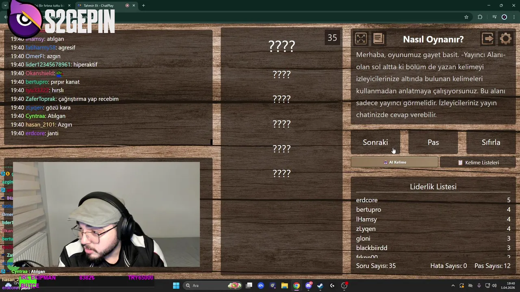This screenshot has height=292, width=520.
Task: Click fatiharmy58's chat message 'agresif'
Action: tap(67, 47)
